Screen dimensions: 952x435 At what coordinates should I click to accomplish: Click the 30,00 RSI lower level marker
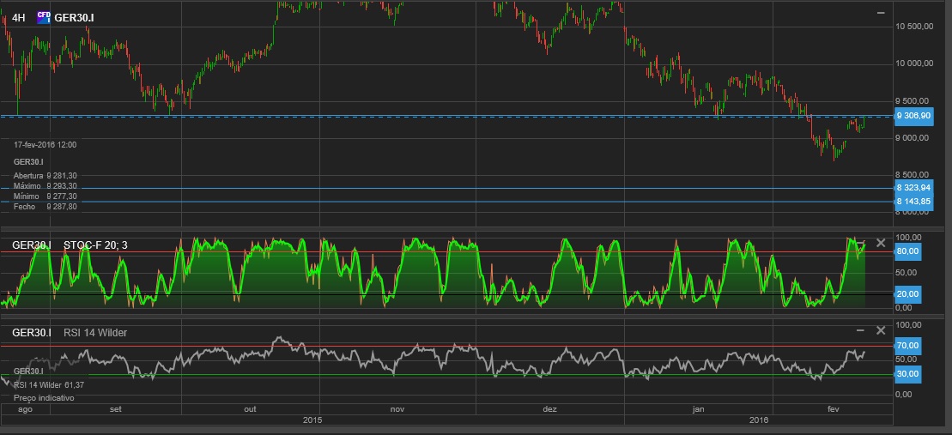[907, 374]
